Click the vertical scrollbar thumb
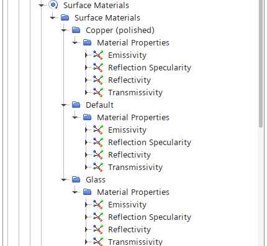 (261, 64)
